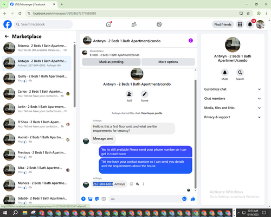Choose a GIF icon in composer
Screen dimensions: 271x217
(104, 199)
